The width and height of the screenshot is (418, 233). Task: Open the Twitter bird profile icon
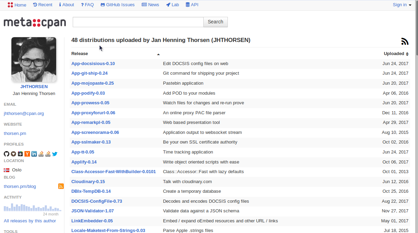tap(55, 154)
